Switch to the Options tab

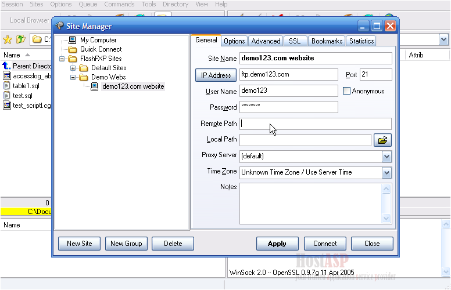(x=234, y=41)
